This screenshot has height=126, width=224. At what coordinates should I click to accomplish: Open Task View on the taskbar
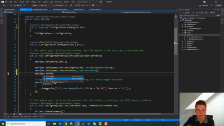click(48, 124)
